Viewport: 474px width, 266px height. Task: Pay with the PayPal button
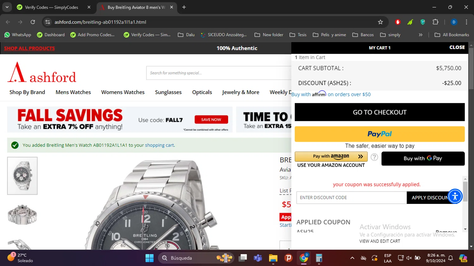coord(380,134)
